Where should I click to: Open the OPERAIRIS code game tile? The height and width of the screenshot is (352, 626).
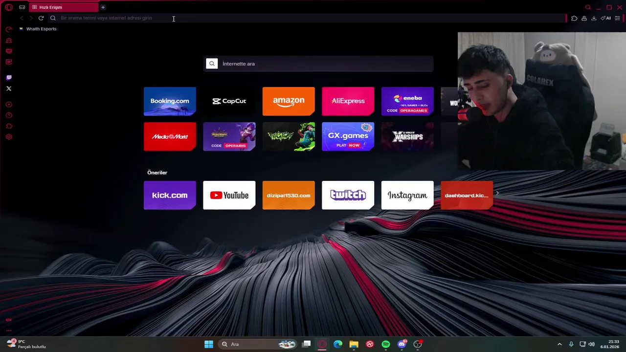229,136
